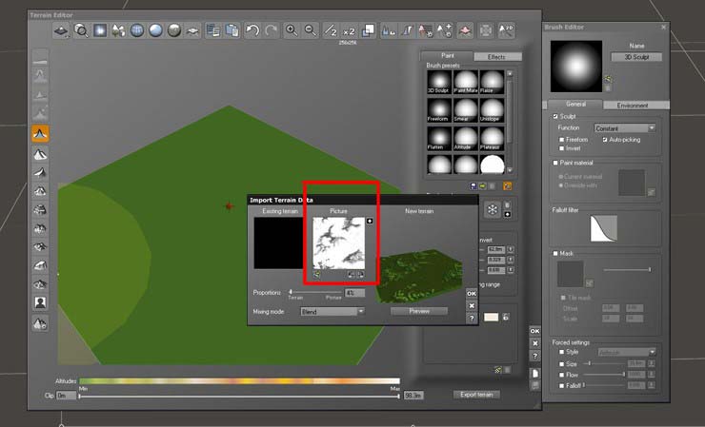
Task: Click the Paste terrain icon
Action: (232, 30)
